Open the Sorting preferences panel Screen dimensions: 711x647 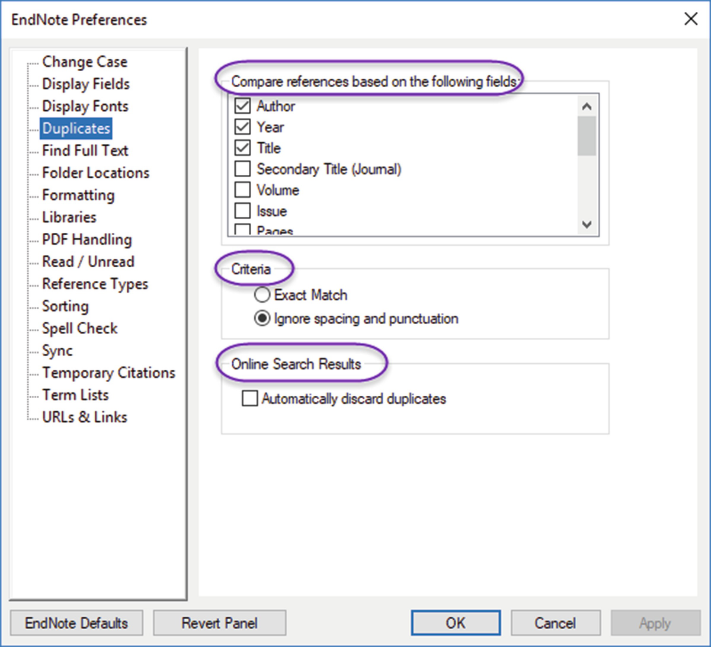click(65, 306)
